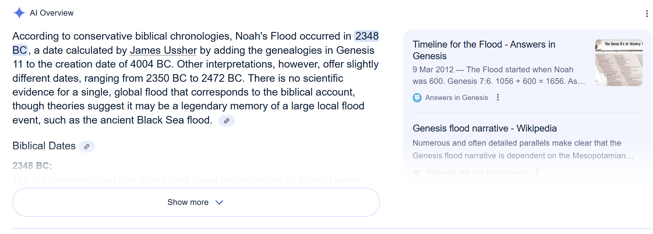The width and height of the screenshot is (653, 234).
Task: Click the Answers in Genesis favicon
Action: pos(417,98)
